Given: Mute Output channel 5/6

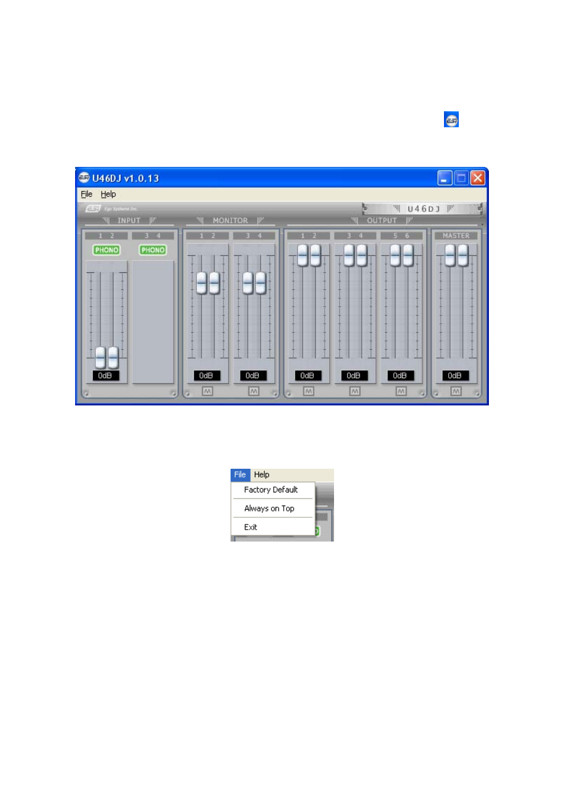Looking at the screenshot, I should (x=401, y=391).
